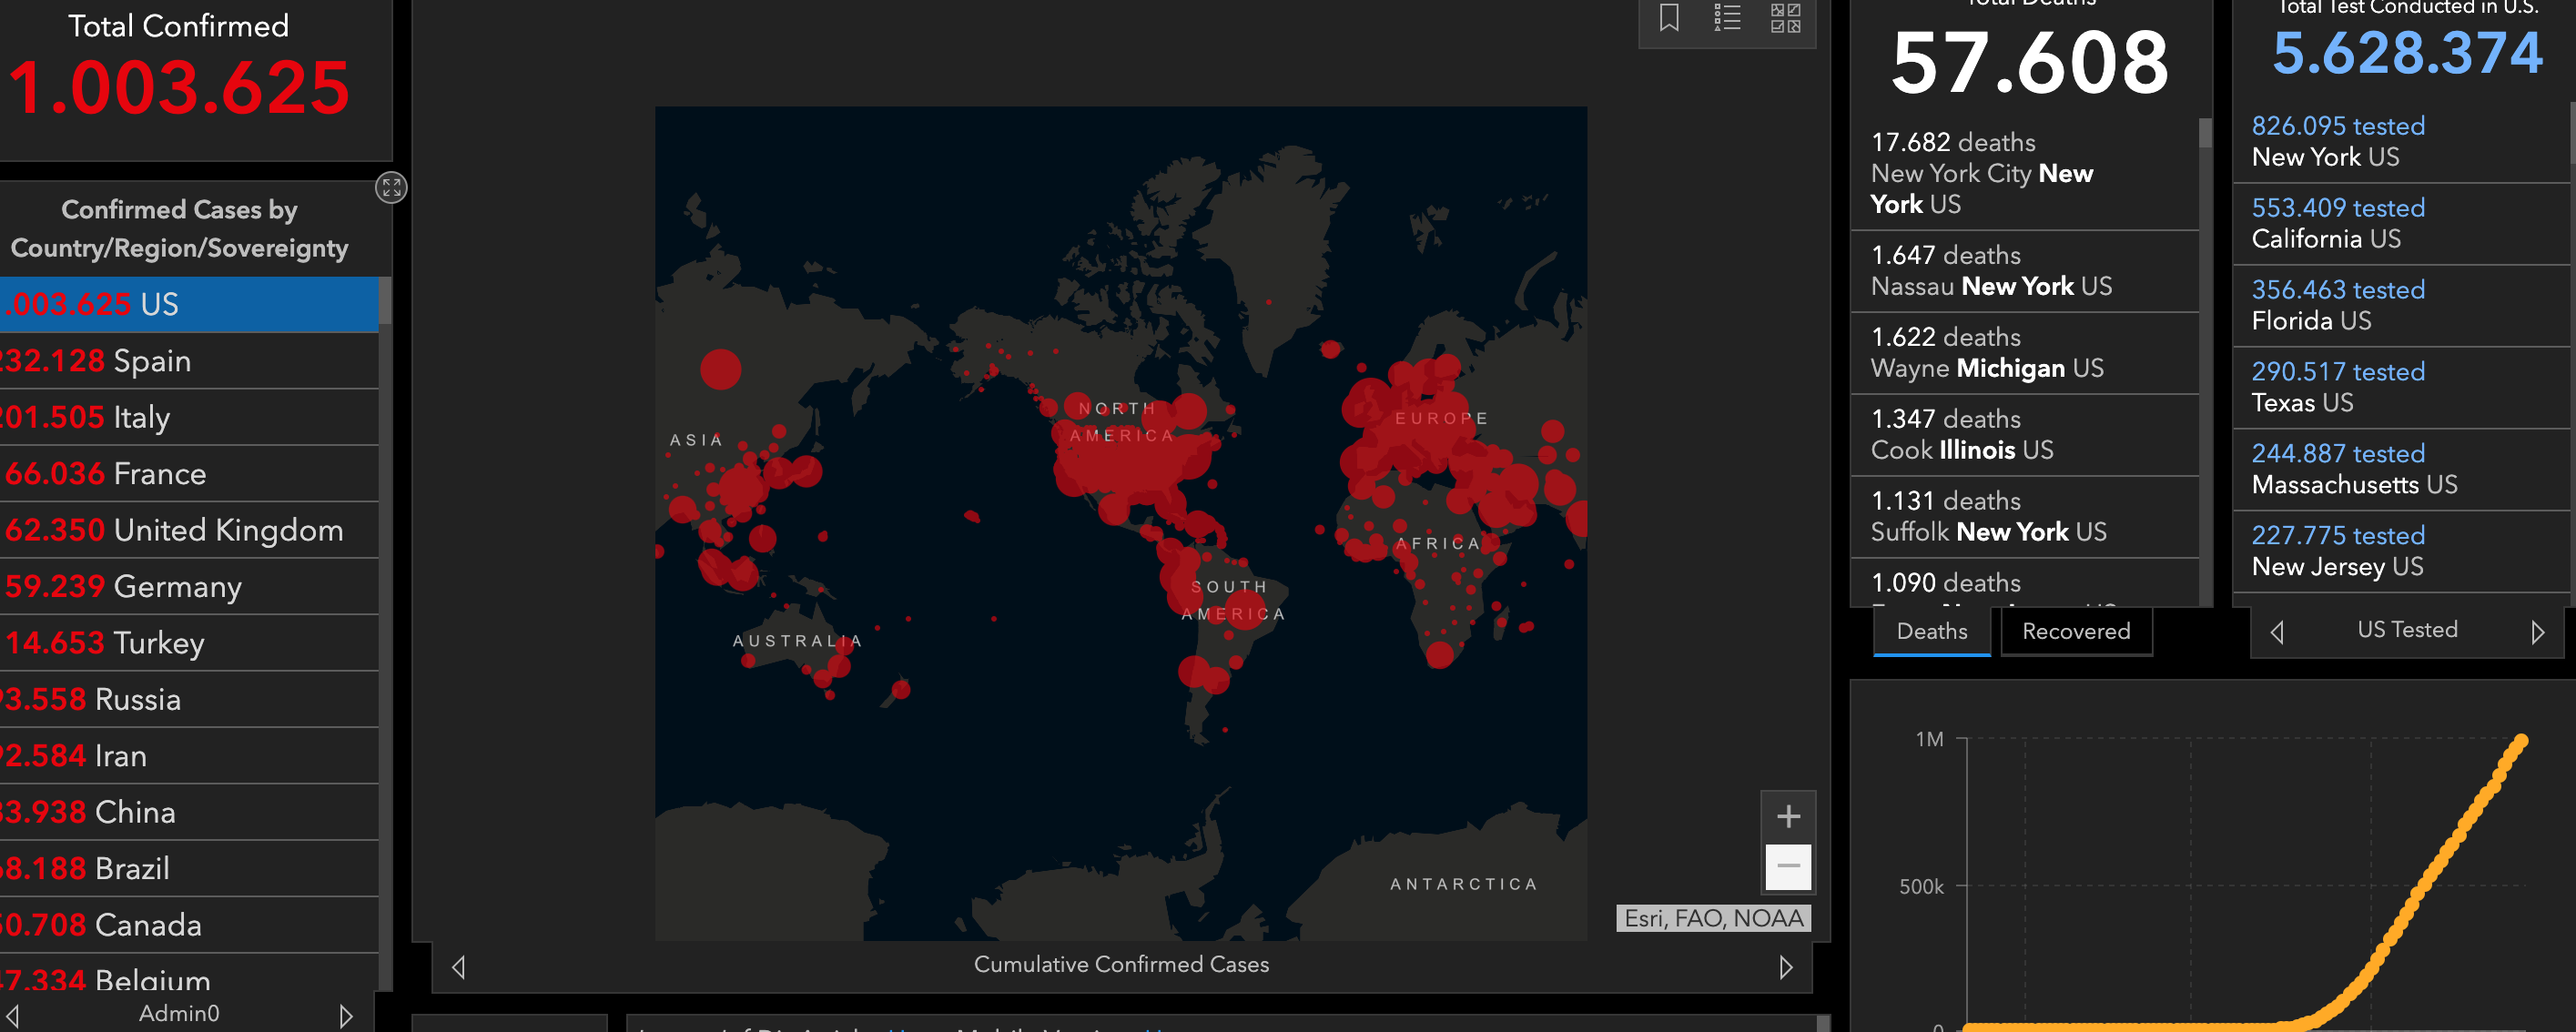Viewport: 2576px width, 1032px height.
Task: Zoom in on the map
Action: point(1788,817)
